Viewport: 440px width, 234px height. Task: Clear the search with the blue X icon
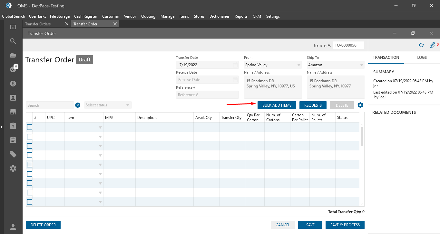(x=78, y=105)
